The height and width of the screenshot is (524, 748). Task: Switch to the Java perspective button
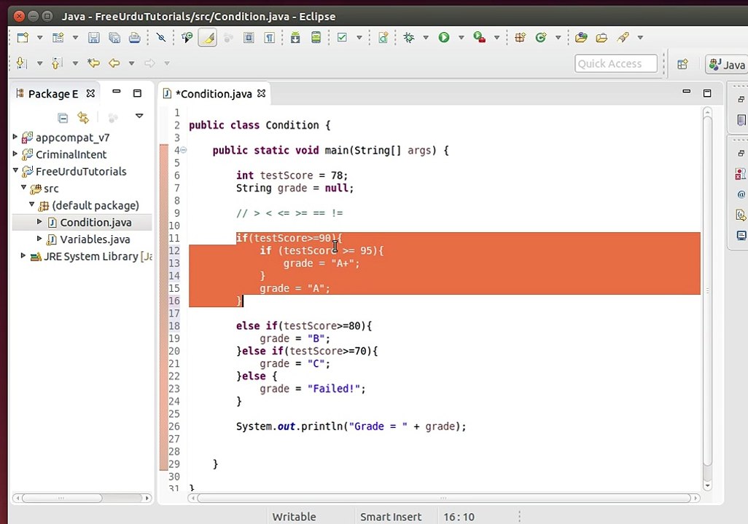[x=727, y=64]
